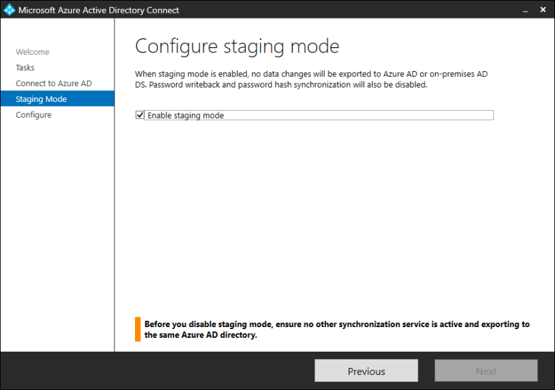Click the Microsoft Azure Active Directory Connect title
This screenshot has width=555, height=390.
tap(99, 10)
